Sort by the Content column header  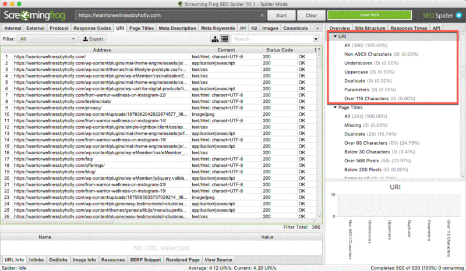point(226,50)
